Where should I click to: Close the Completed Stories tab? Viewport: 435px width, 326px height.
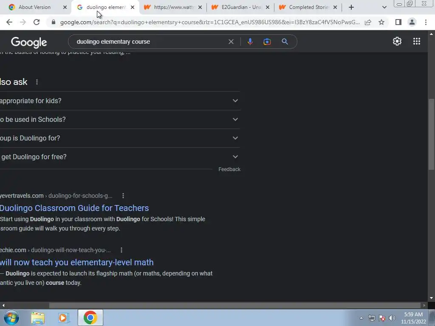(335, 7)
